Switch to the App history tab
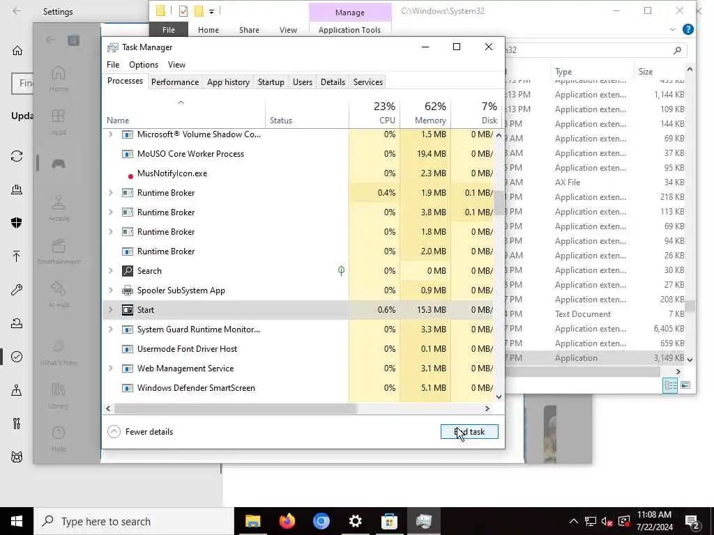 point(228,82)
